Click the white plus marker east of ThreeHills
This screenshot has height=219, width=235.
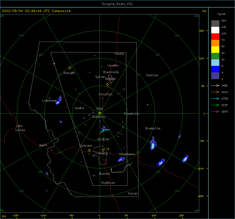click(148, 105)
